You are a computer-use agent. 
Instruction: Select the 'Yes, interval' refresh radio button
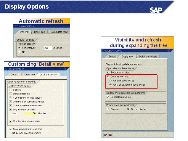20,47
